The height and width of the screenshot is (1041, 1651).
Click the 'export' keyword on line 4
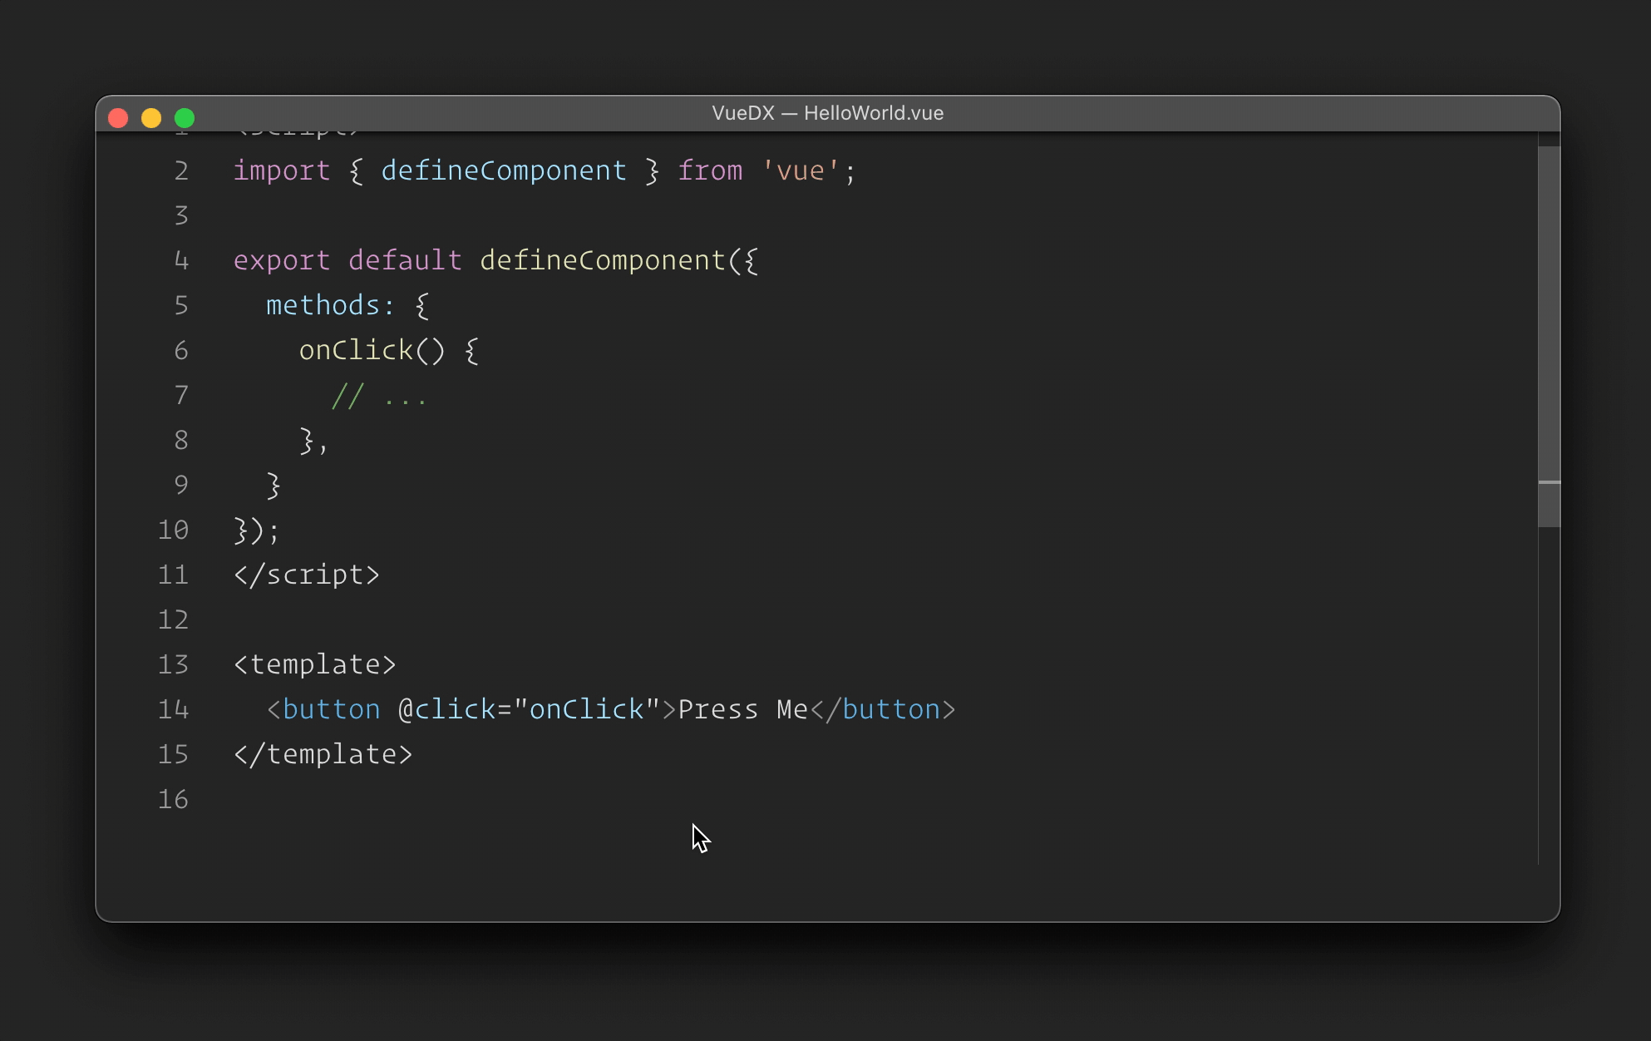(x=281, y=260)
